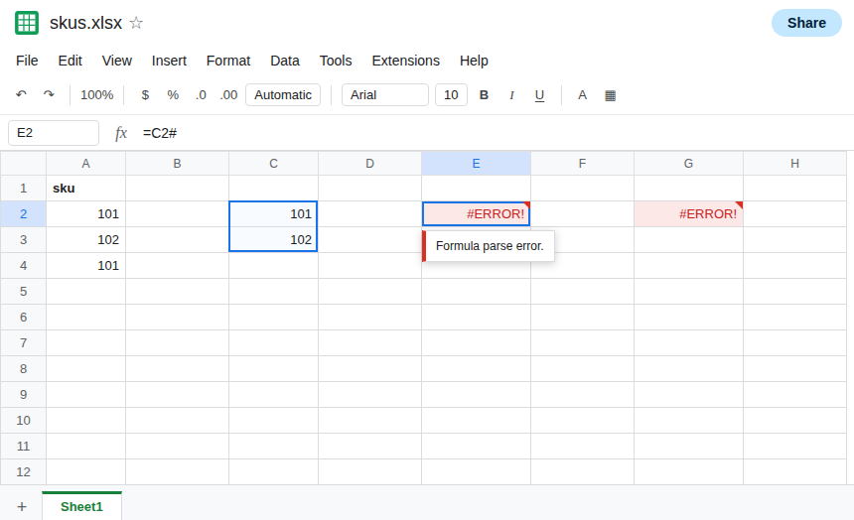Screen dimensions: 854x520
Task: Select column A header
Action: point(86,164)
